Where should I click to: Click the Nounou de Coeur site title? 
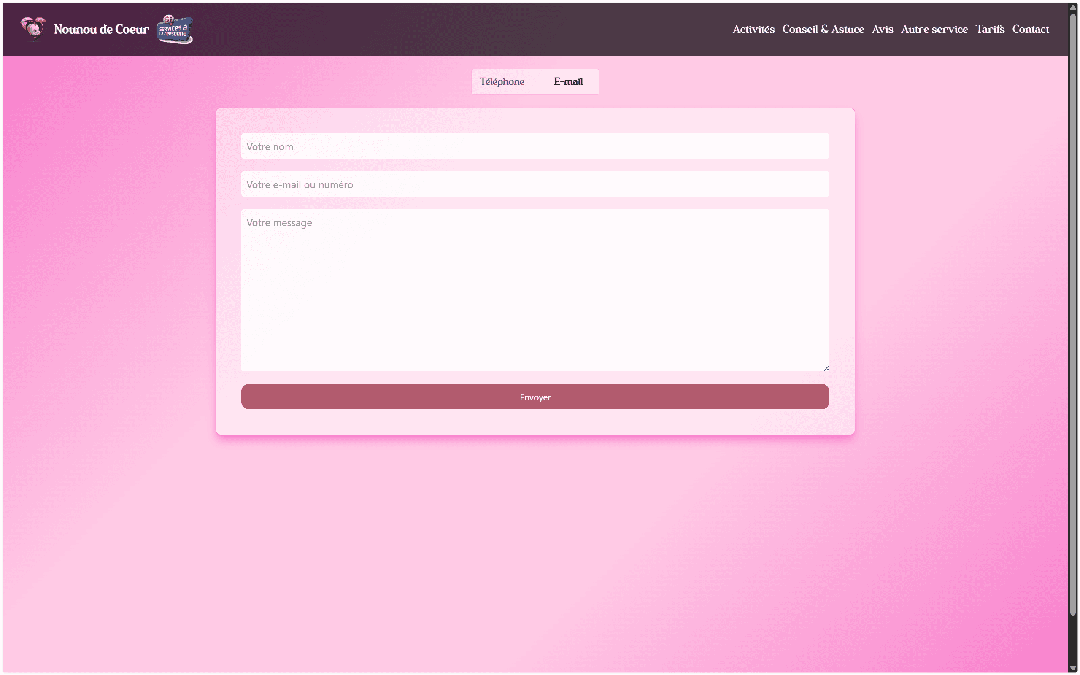pos(101,30)
